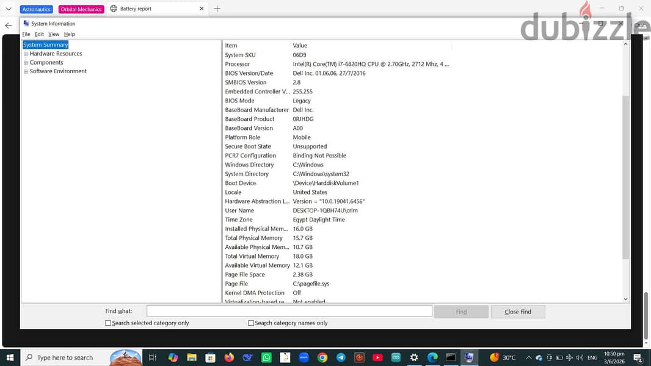Click the details pane vertical scrollbar thumb
This screenshot has height=366, width=651.
626,178
